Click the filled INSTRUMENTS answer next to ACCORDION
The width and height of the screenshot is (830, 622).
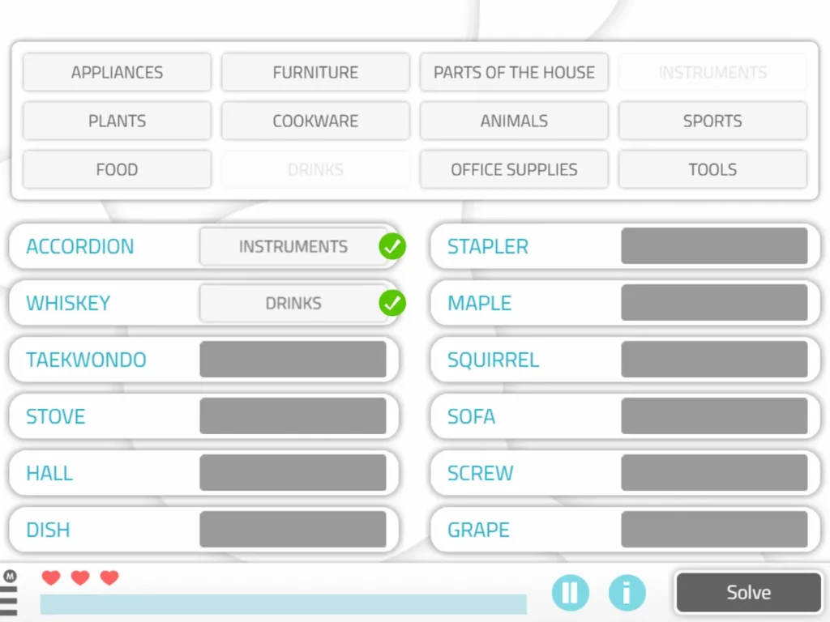click(x=293, y=246)
